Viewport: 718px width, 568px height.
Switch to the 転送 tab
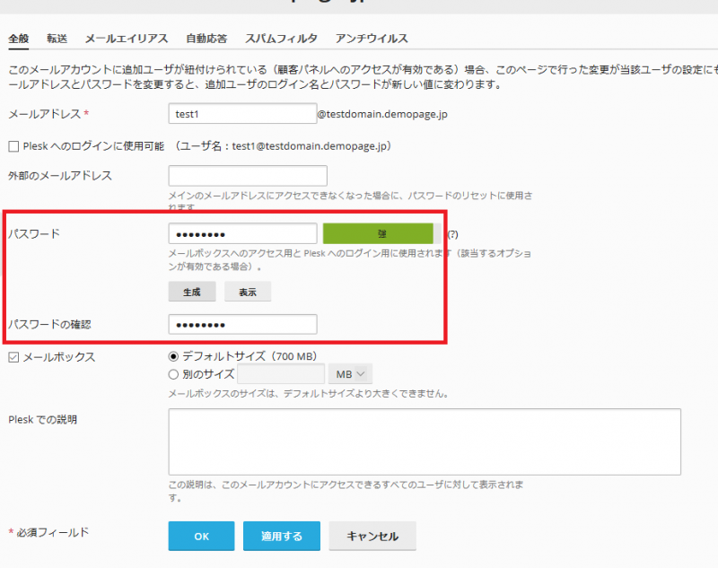coord(57,39)
